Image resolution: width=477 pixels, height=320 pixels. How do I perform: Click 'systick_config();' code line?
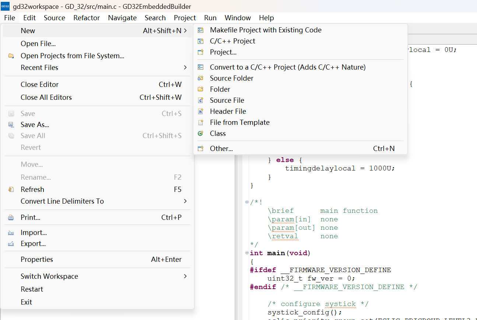pyautogui.click(x=305, y=312)
